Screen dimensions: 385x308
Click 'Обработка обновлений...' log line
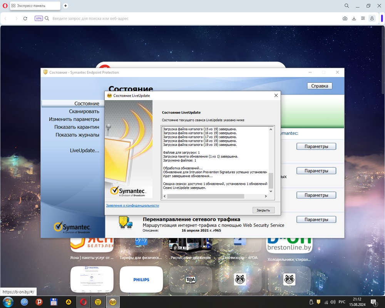coord(182,168)
